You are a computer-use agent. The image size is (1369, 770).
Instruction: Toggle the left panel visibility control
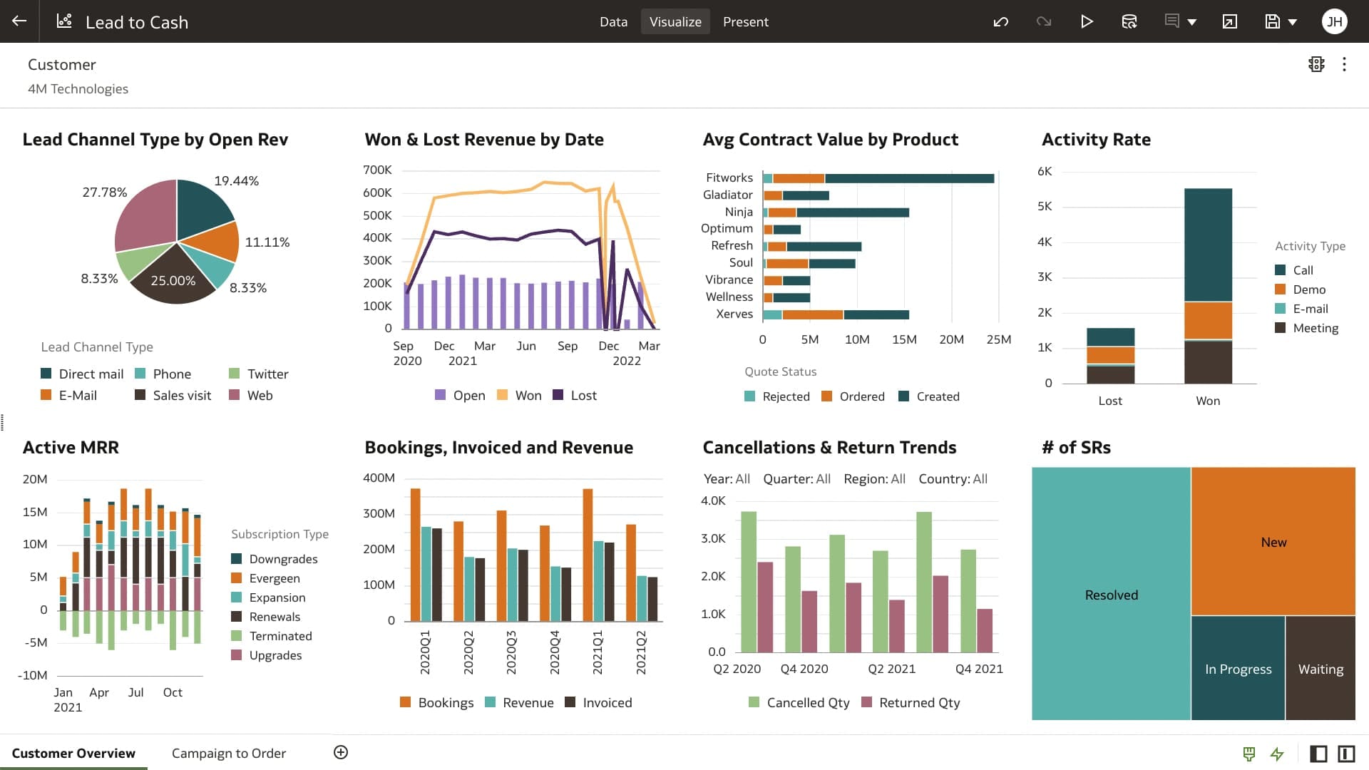[x=1318, y=754]
